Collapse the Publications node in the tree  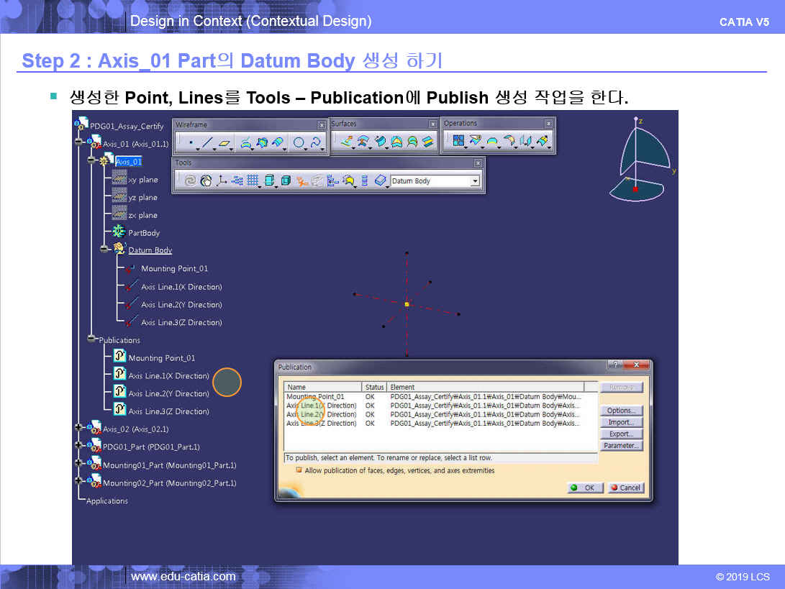coord(91,338)
